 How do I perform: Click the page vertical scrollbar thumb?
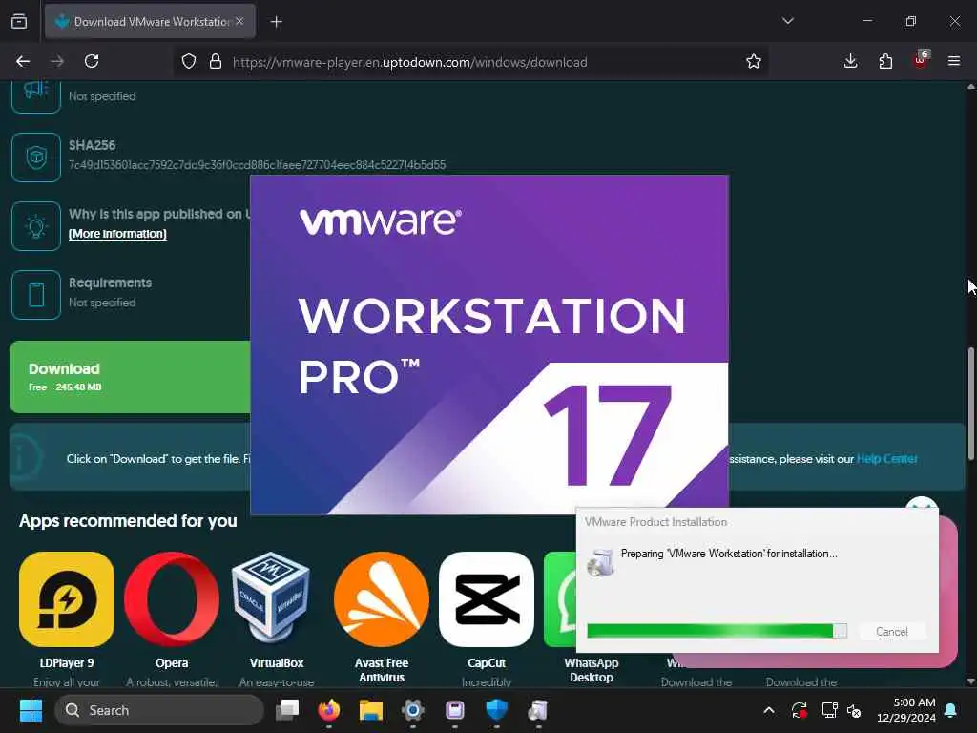coord(970,404)
